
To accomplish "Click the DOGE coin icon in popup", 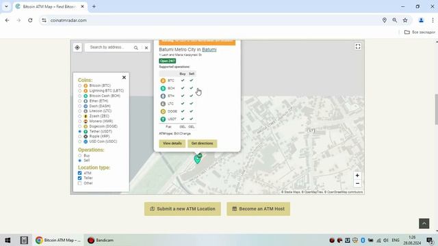I will [163, 111].
